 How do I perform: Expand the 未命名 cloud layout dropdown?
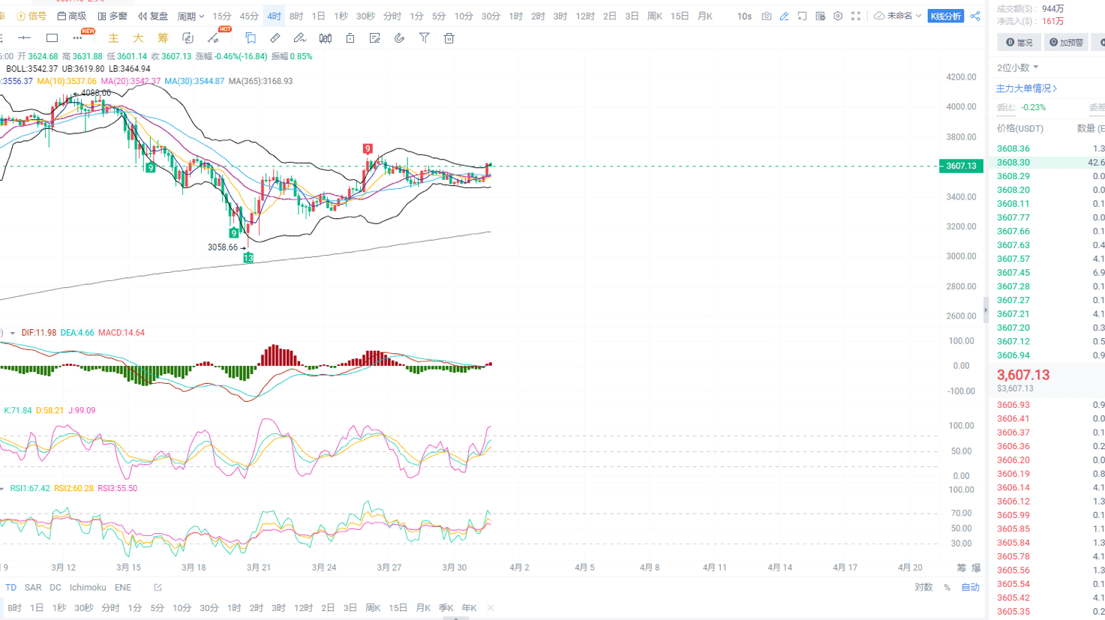(x=898, y=16)
